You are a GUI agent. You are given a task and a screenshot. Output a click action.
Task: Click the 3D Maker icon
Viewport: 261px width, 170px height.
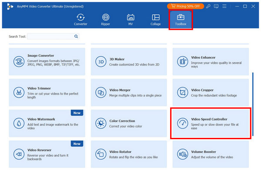coord(101,62)
